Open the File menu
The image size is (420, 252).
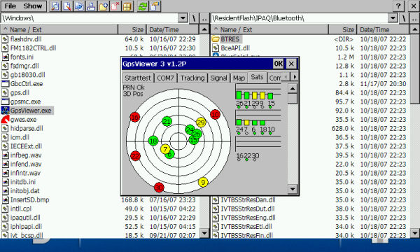10,6
